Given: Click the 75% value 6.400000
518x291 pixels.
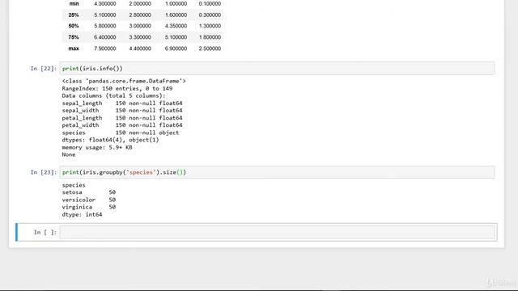Looking at the screenshot, I should (104, 37).
